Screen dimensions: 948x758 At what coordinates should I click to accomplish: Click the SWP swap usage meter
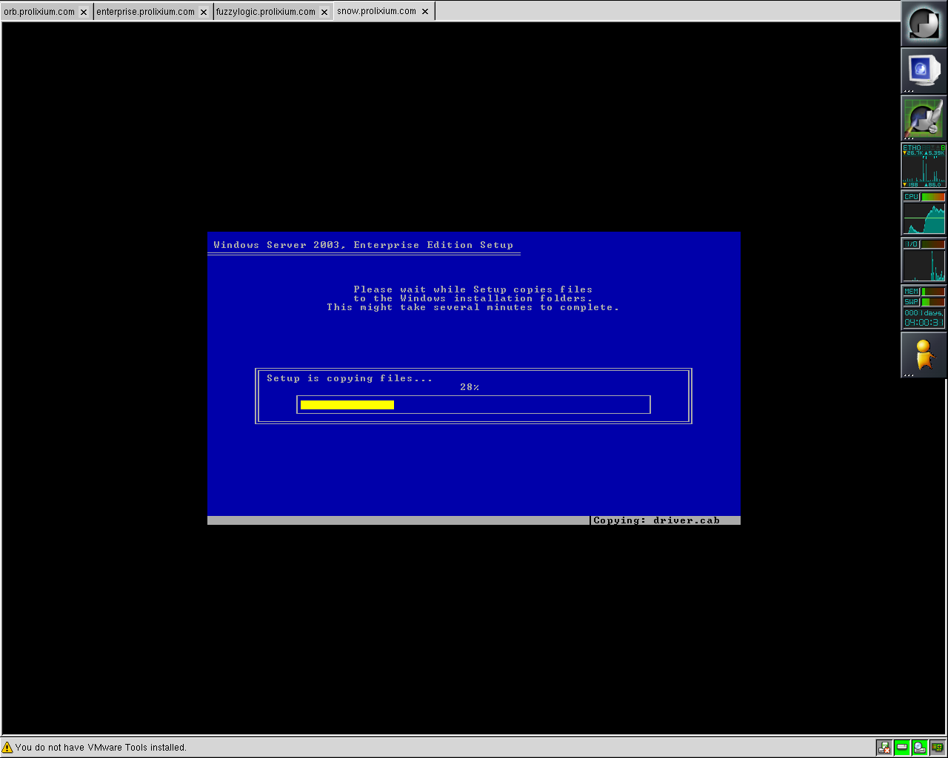(x=924, y=302)
